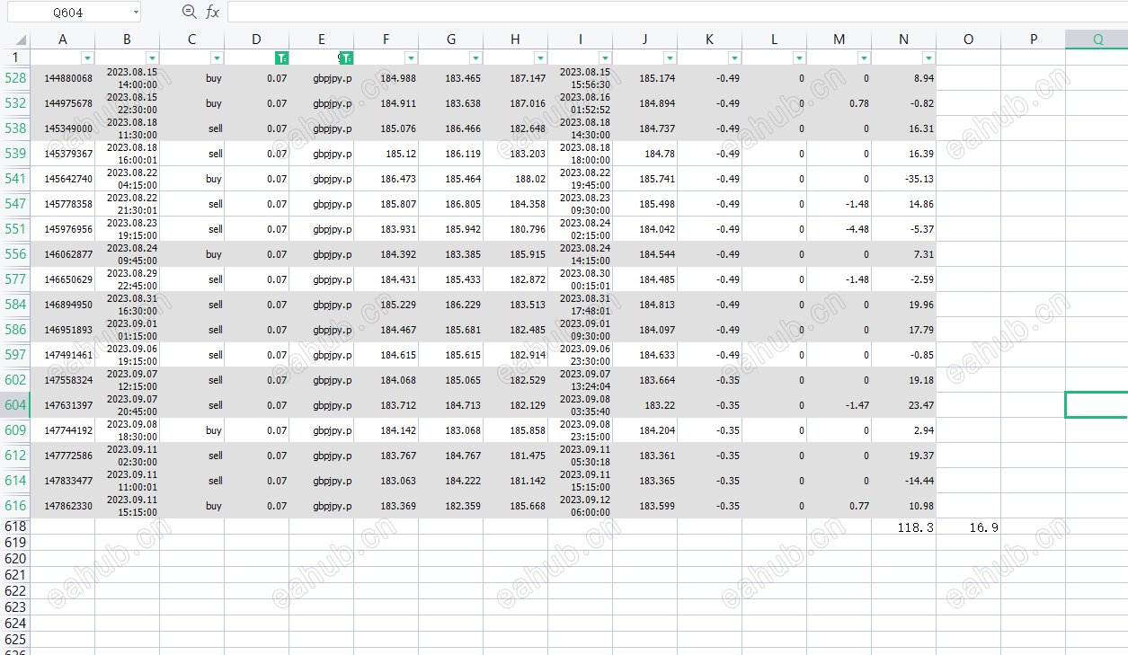
Task: Click the close price 183.22
Action: 660,405
